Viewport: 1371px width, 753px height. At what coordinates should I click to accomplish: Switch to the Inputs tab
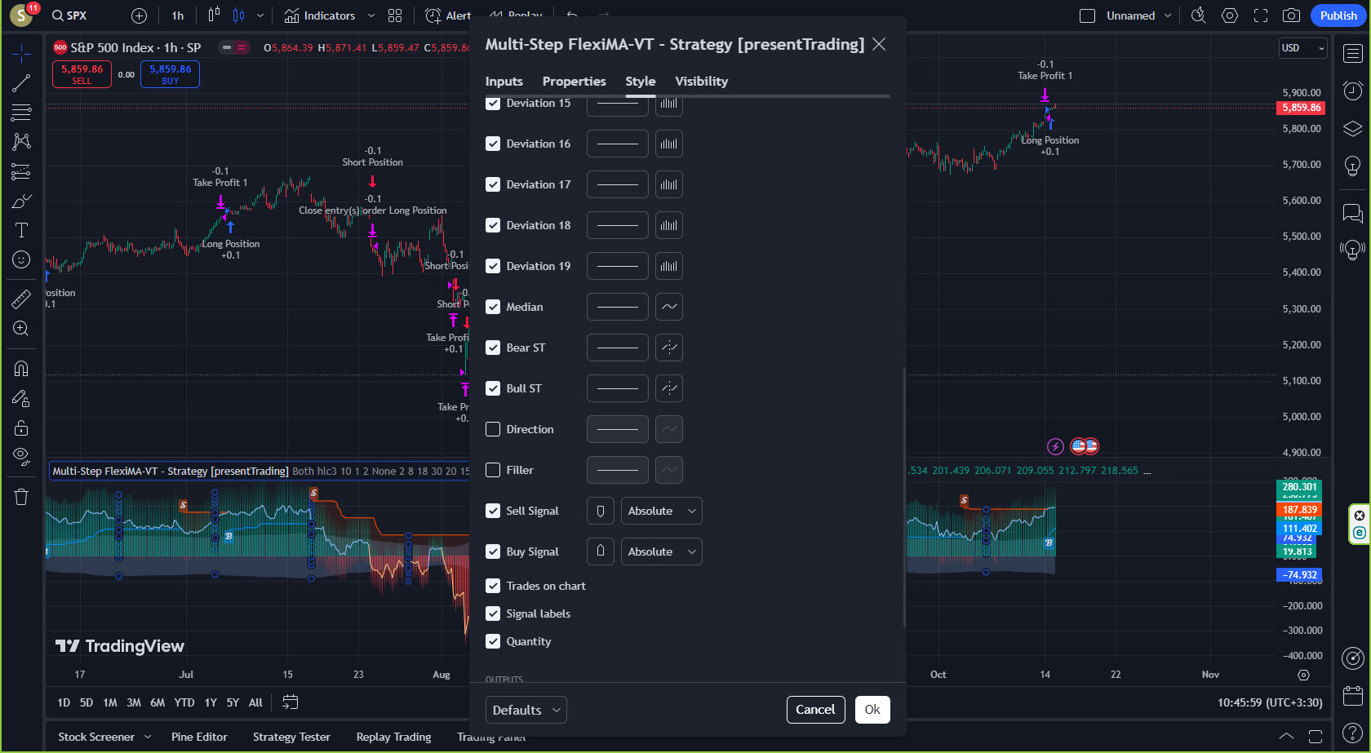(504, 82)
